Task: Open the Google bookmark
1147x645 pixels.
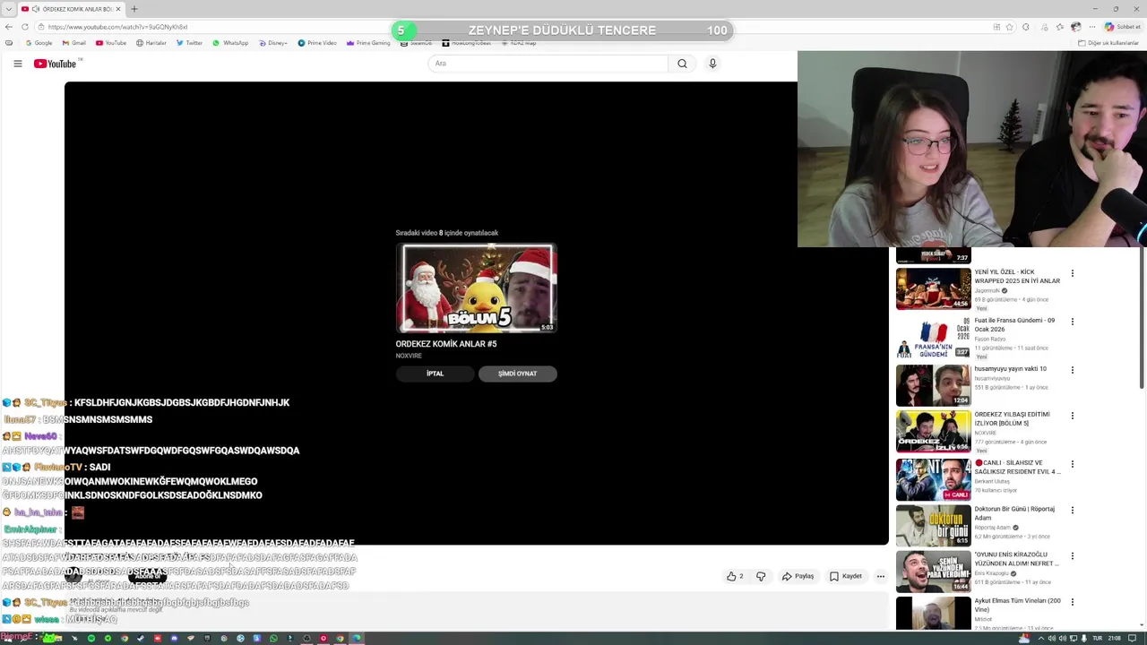Action: pos(39,43)
